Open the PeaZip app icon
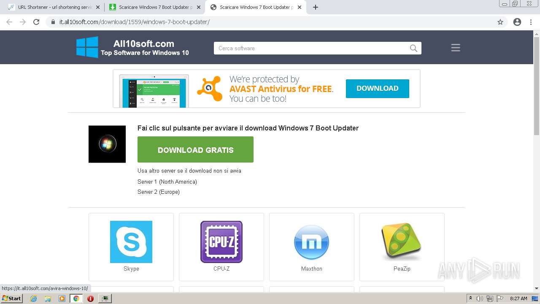The image size is (540, 304). point(402,242)
